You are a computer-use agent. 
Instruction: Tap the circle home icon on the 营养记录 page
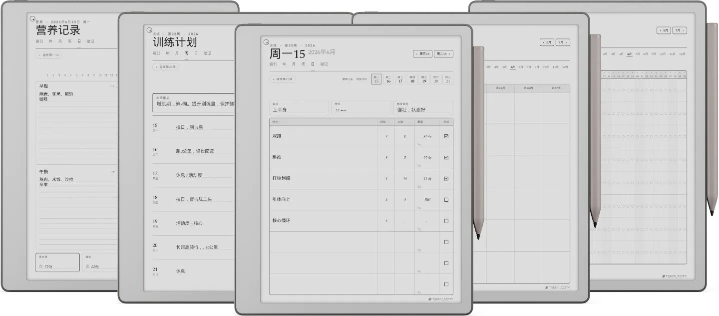[x=32, y=19]
